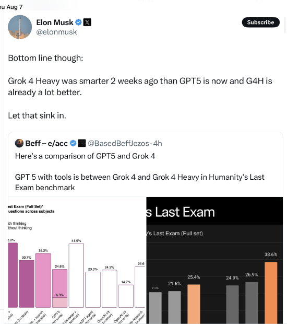Open the @elonmusk handle link

56,32
